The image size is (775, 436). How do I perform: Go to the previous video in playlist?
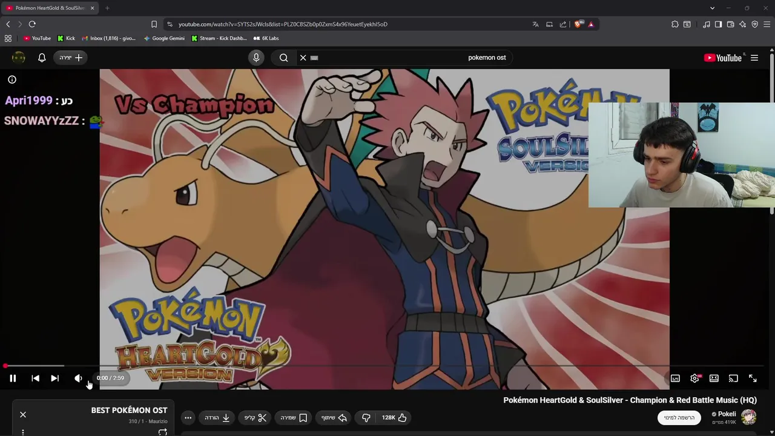tap(35, 378)
